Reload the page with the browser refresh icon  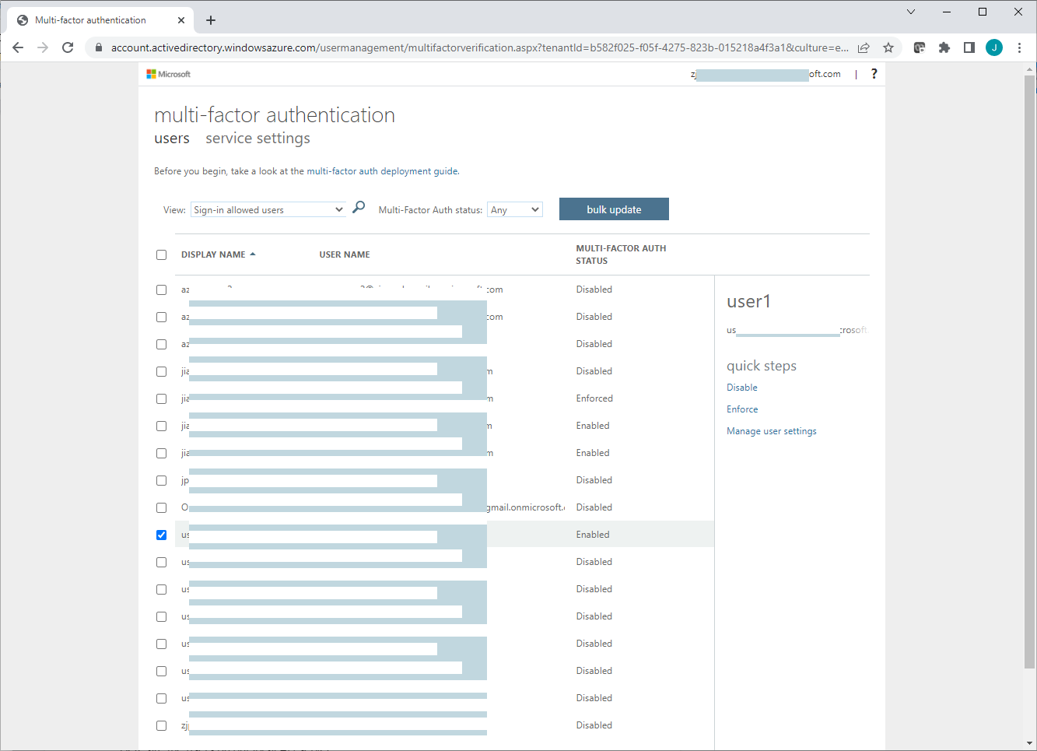(x=68, y=47)
